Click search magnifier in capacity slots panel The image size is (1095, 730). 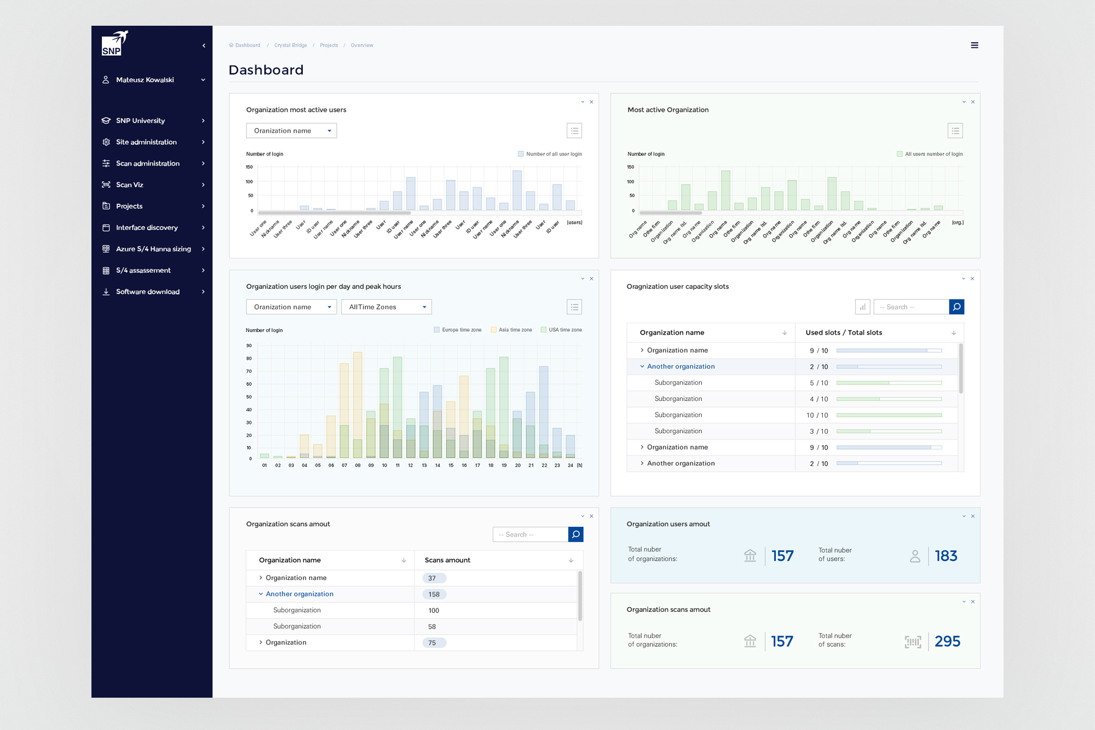click(956, 307)
